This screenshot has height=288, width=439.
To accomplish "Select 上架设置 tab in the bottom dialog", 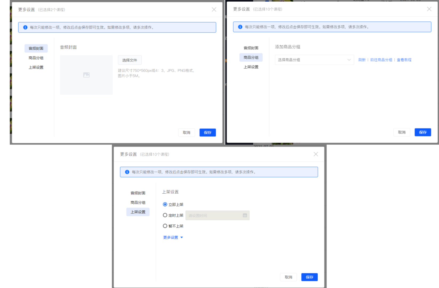I will (138, 212).
